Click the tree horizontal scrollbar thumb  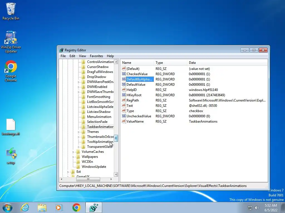tap(88, 179)
